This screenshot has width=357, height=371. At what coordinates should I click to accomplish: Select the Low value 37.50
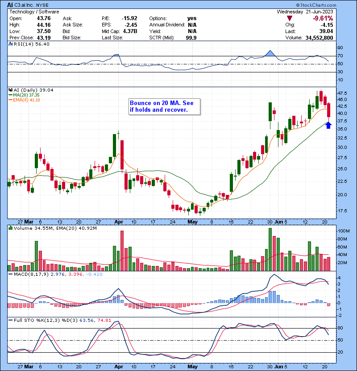pos(43,31)
